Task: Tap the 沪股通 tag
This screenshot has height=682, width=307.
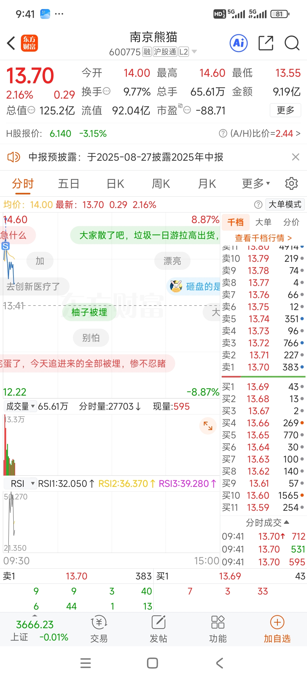Action: [165, 52]
